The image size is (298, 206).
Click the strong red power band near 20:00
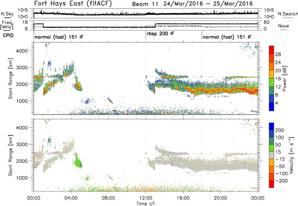221,90
